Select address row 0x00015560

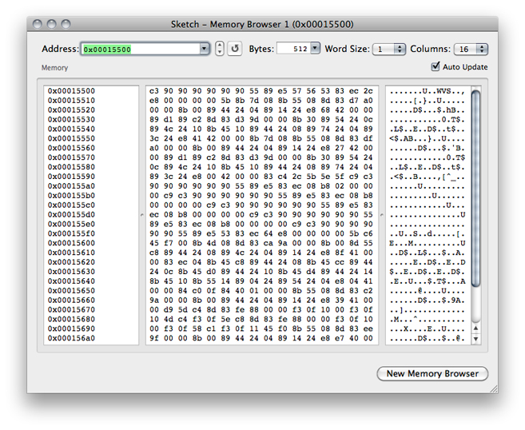(71, 148)
